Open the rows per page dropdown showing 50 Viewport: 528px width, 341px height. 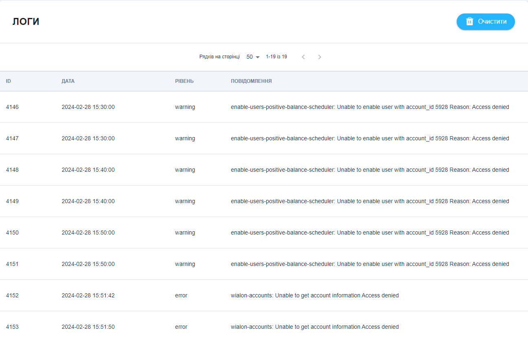point(253,57)
